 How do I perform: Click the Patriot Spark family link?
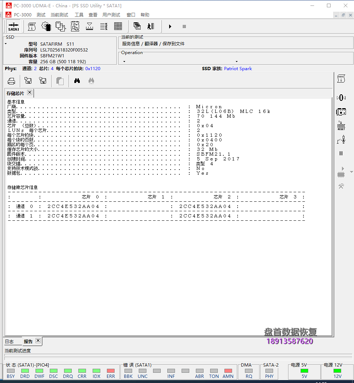click(x=238, y=69)
